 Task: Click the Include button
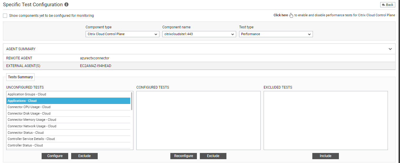[x=326, y=156]
